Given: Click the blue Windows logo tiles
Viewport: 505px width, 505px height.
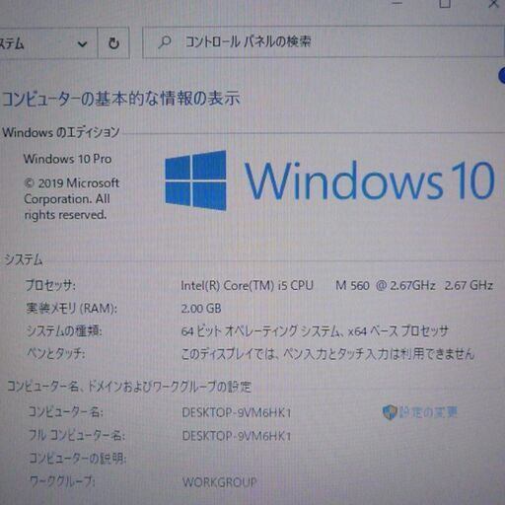Looking at the screenshot, I should [195, 180].
